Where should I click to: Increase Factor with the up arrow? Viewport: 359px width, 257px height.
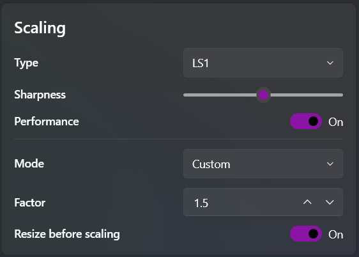coord(307,202)
